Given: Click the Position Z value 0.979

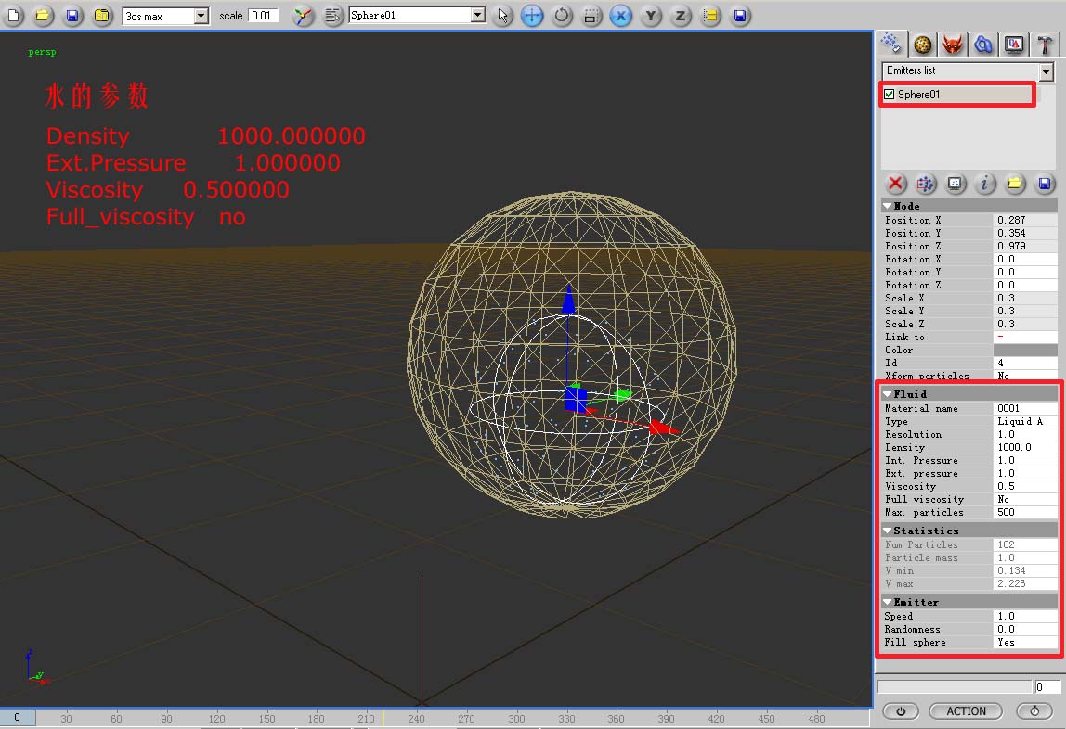Looking at the screenshot, I should (1025, 246).
